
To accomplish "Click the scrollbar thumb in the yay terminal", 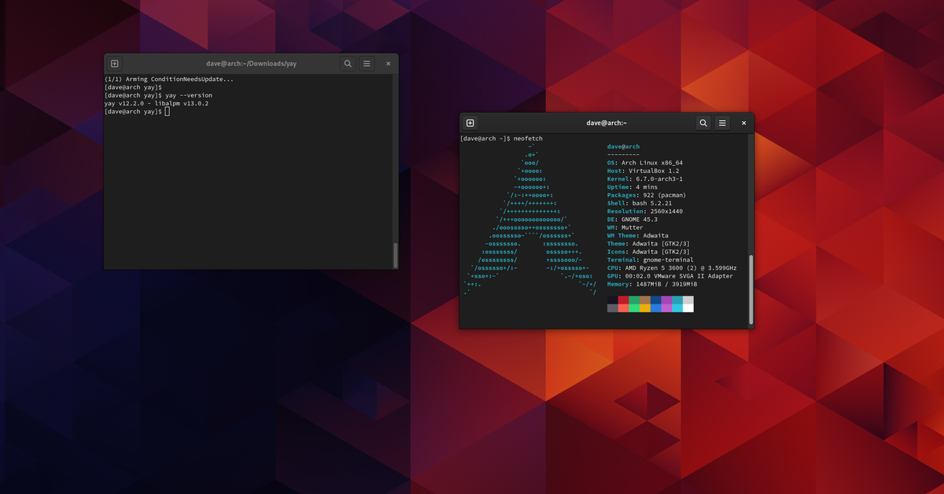I will (396, 255).
